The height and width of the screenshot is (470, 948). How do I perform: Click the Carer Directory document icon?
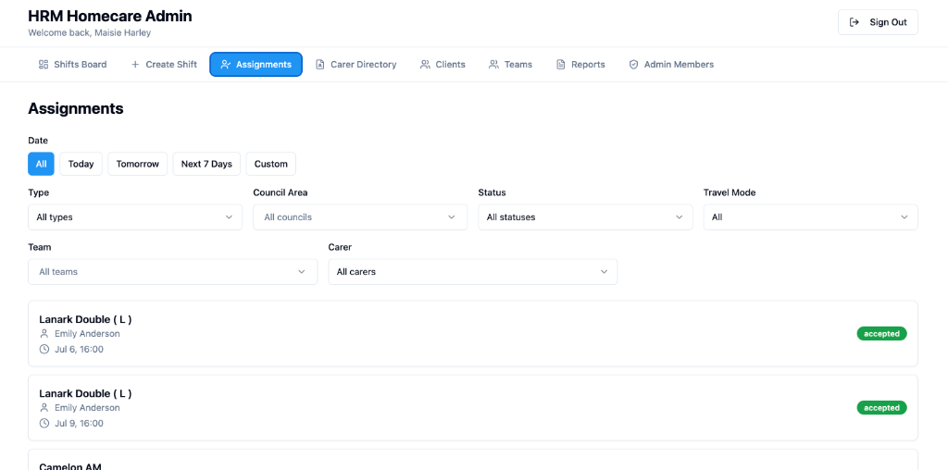coord(320,65)
